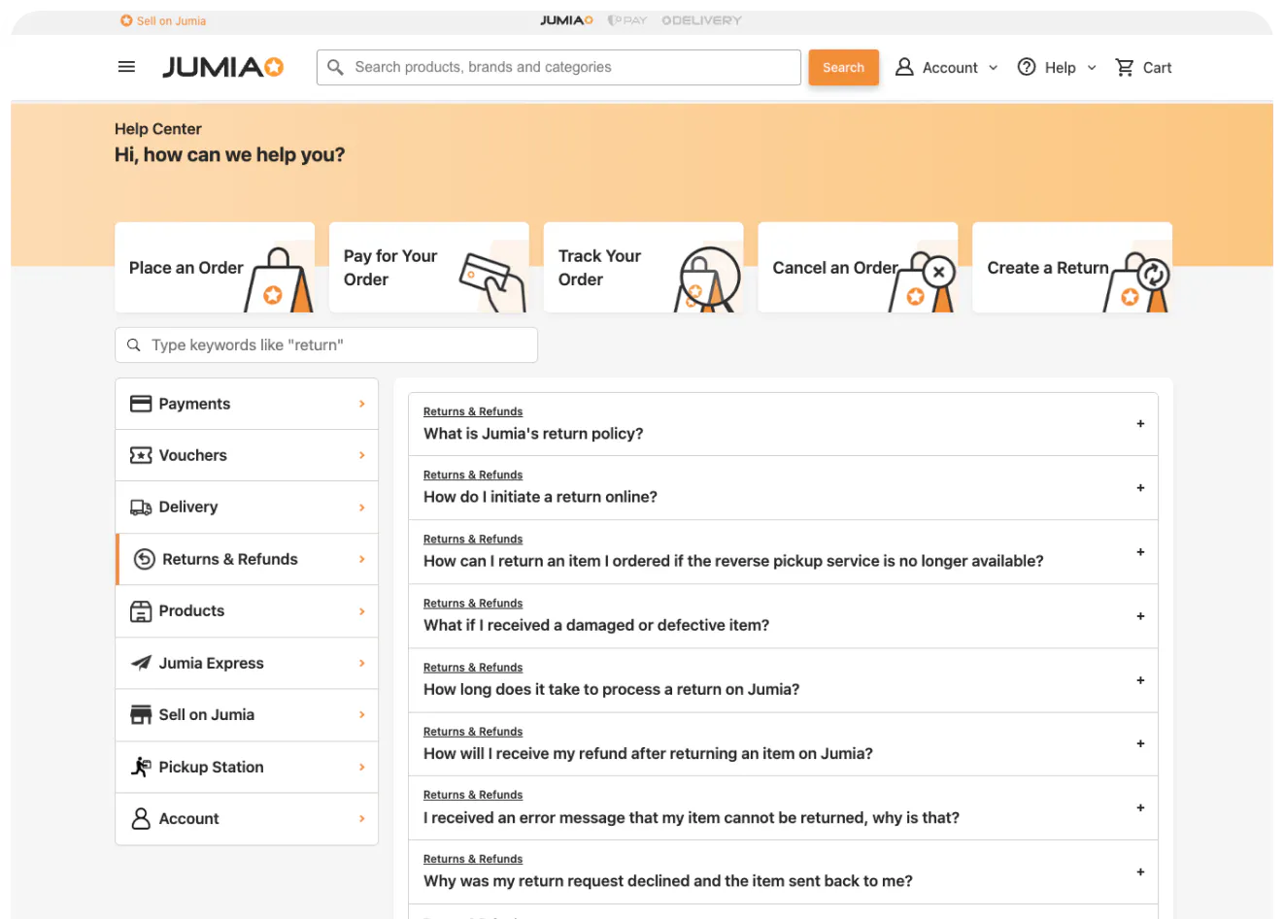Open the Cancel an Order card title
1284x919 pixels.
(x=835, y=268)
